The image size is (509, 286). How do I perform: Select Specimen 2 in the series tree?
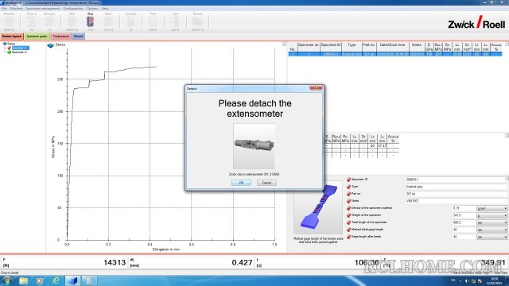19,52
